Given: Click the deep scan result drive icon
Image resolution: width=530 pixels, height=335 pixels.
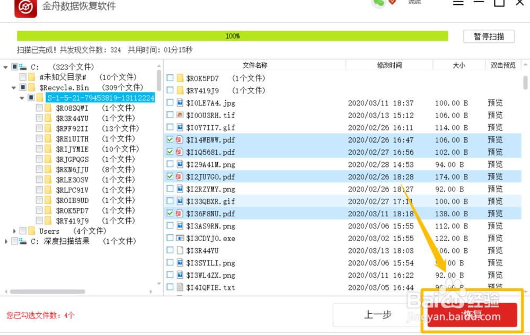Looking at the screenshot, I should coord(23,241).
